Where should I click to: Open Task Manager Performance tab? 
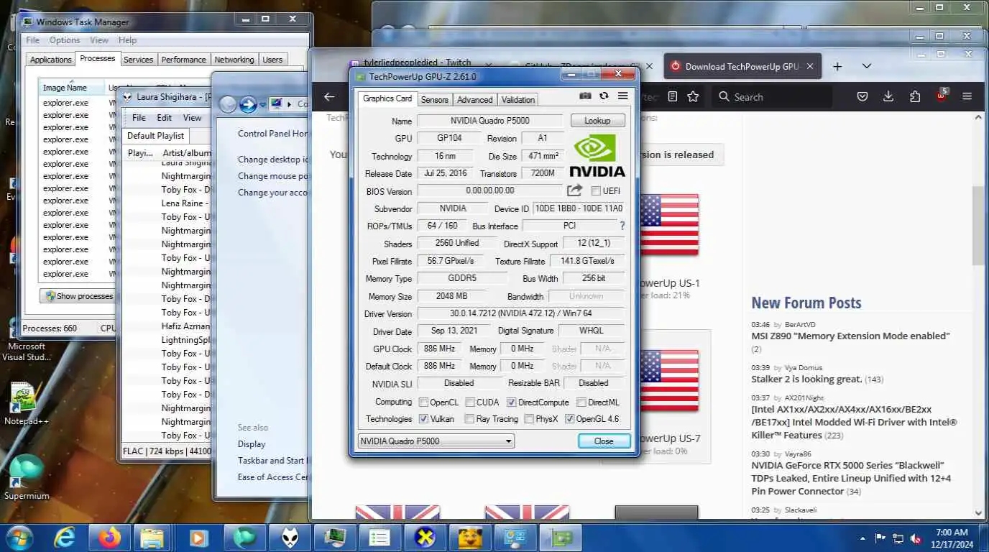pos(183,60)
